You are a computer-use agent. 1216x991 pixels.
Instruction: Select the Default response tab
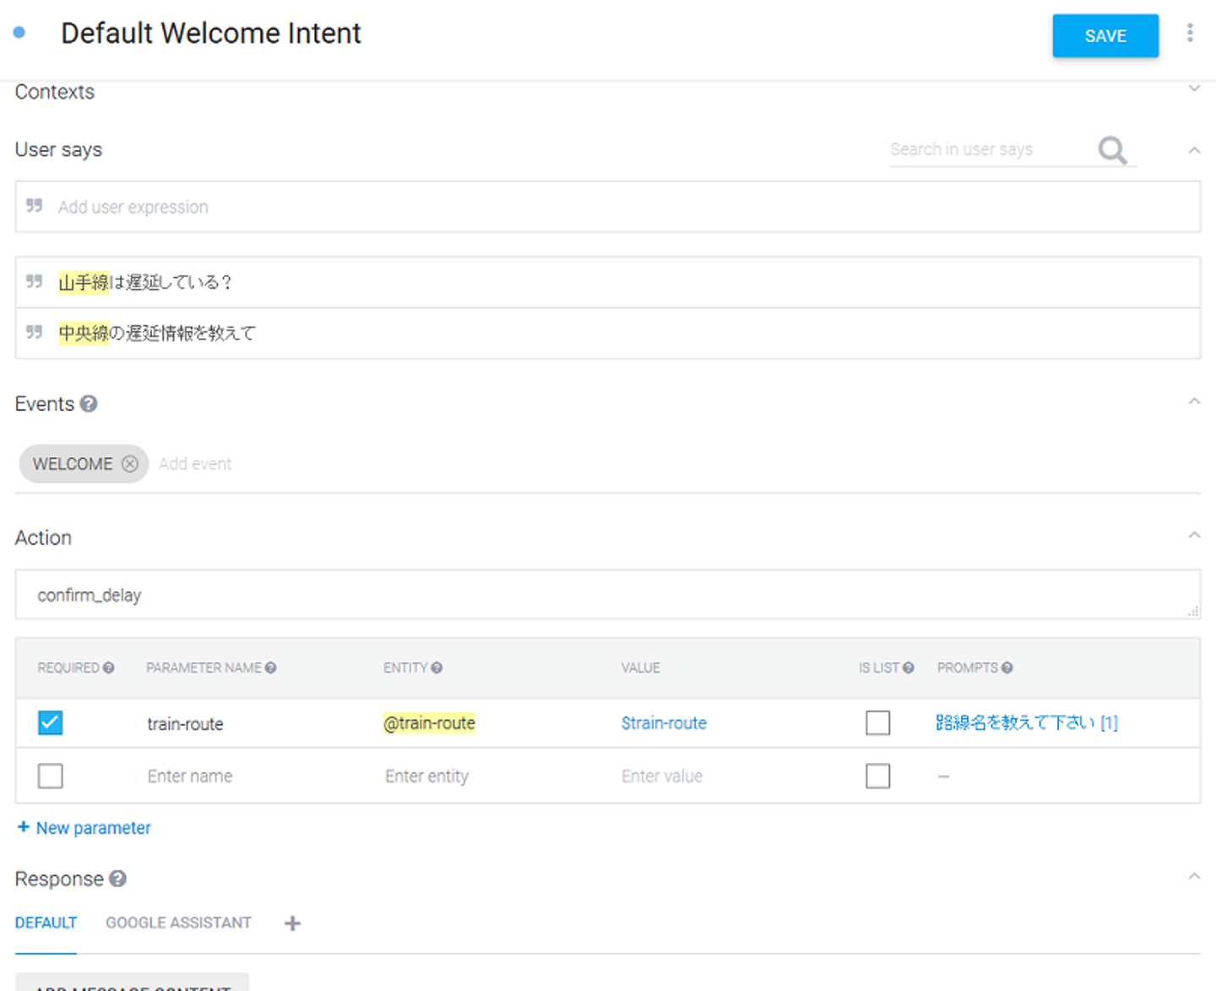46,923
